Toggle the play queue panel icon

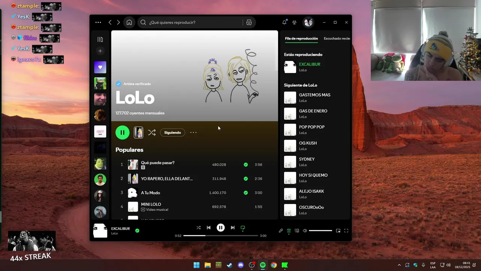289,231
